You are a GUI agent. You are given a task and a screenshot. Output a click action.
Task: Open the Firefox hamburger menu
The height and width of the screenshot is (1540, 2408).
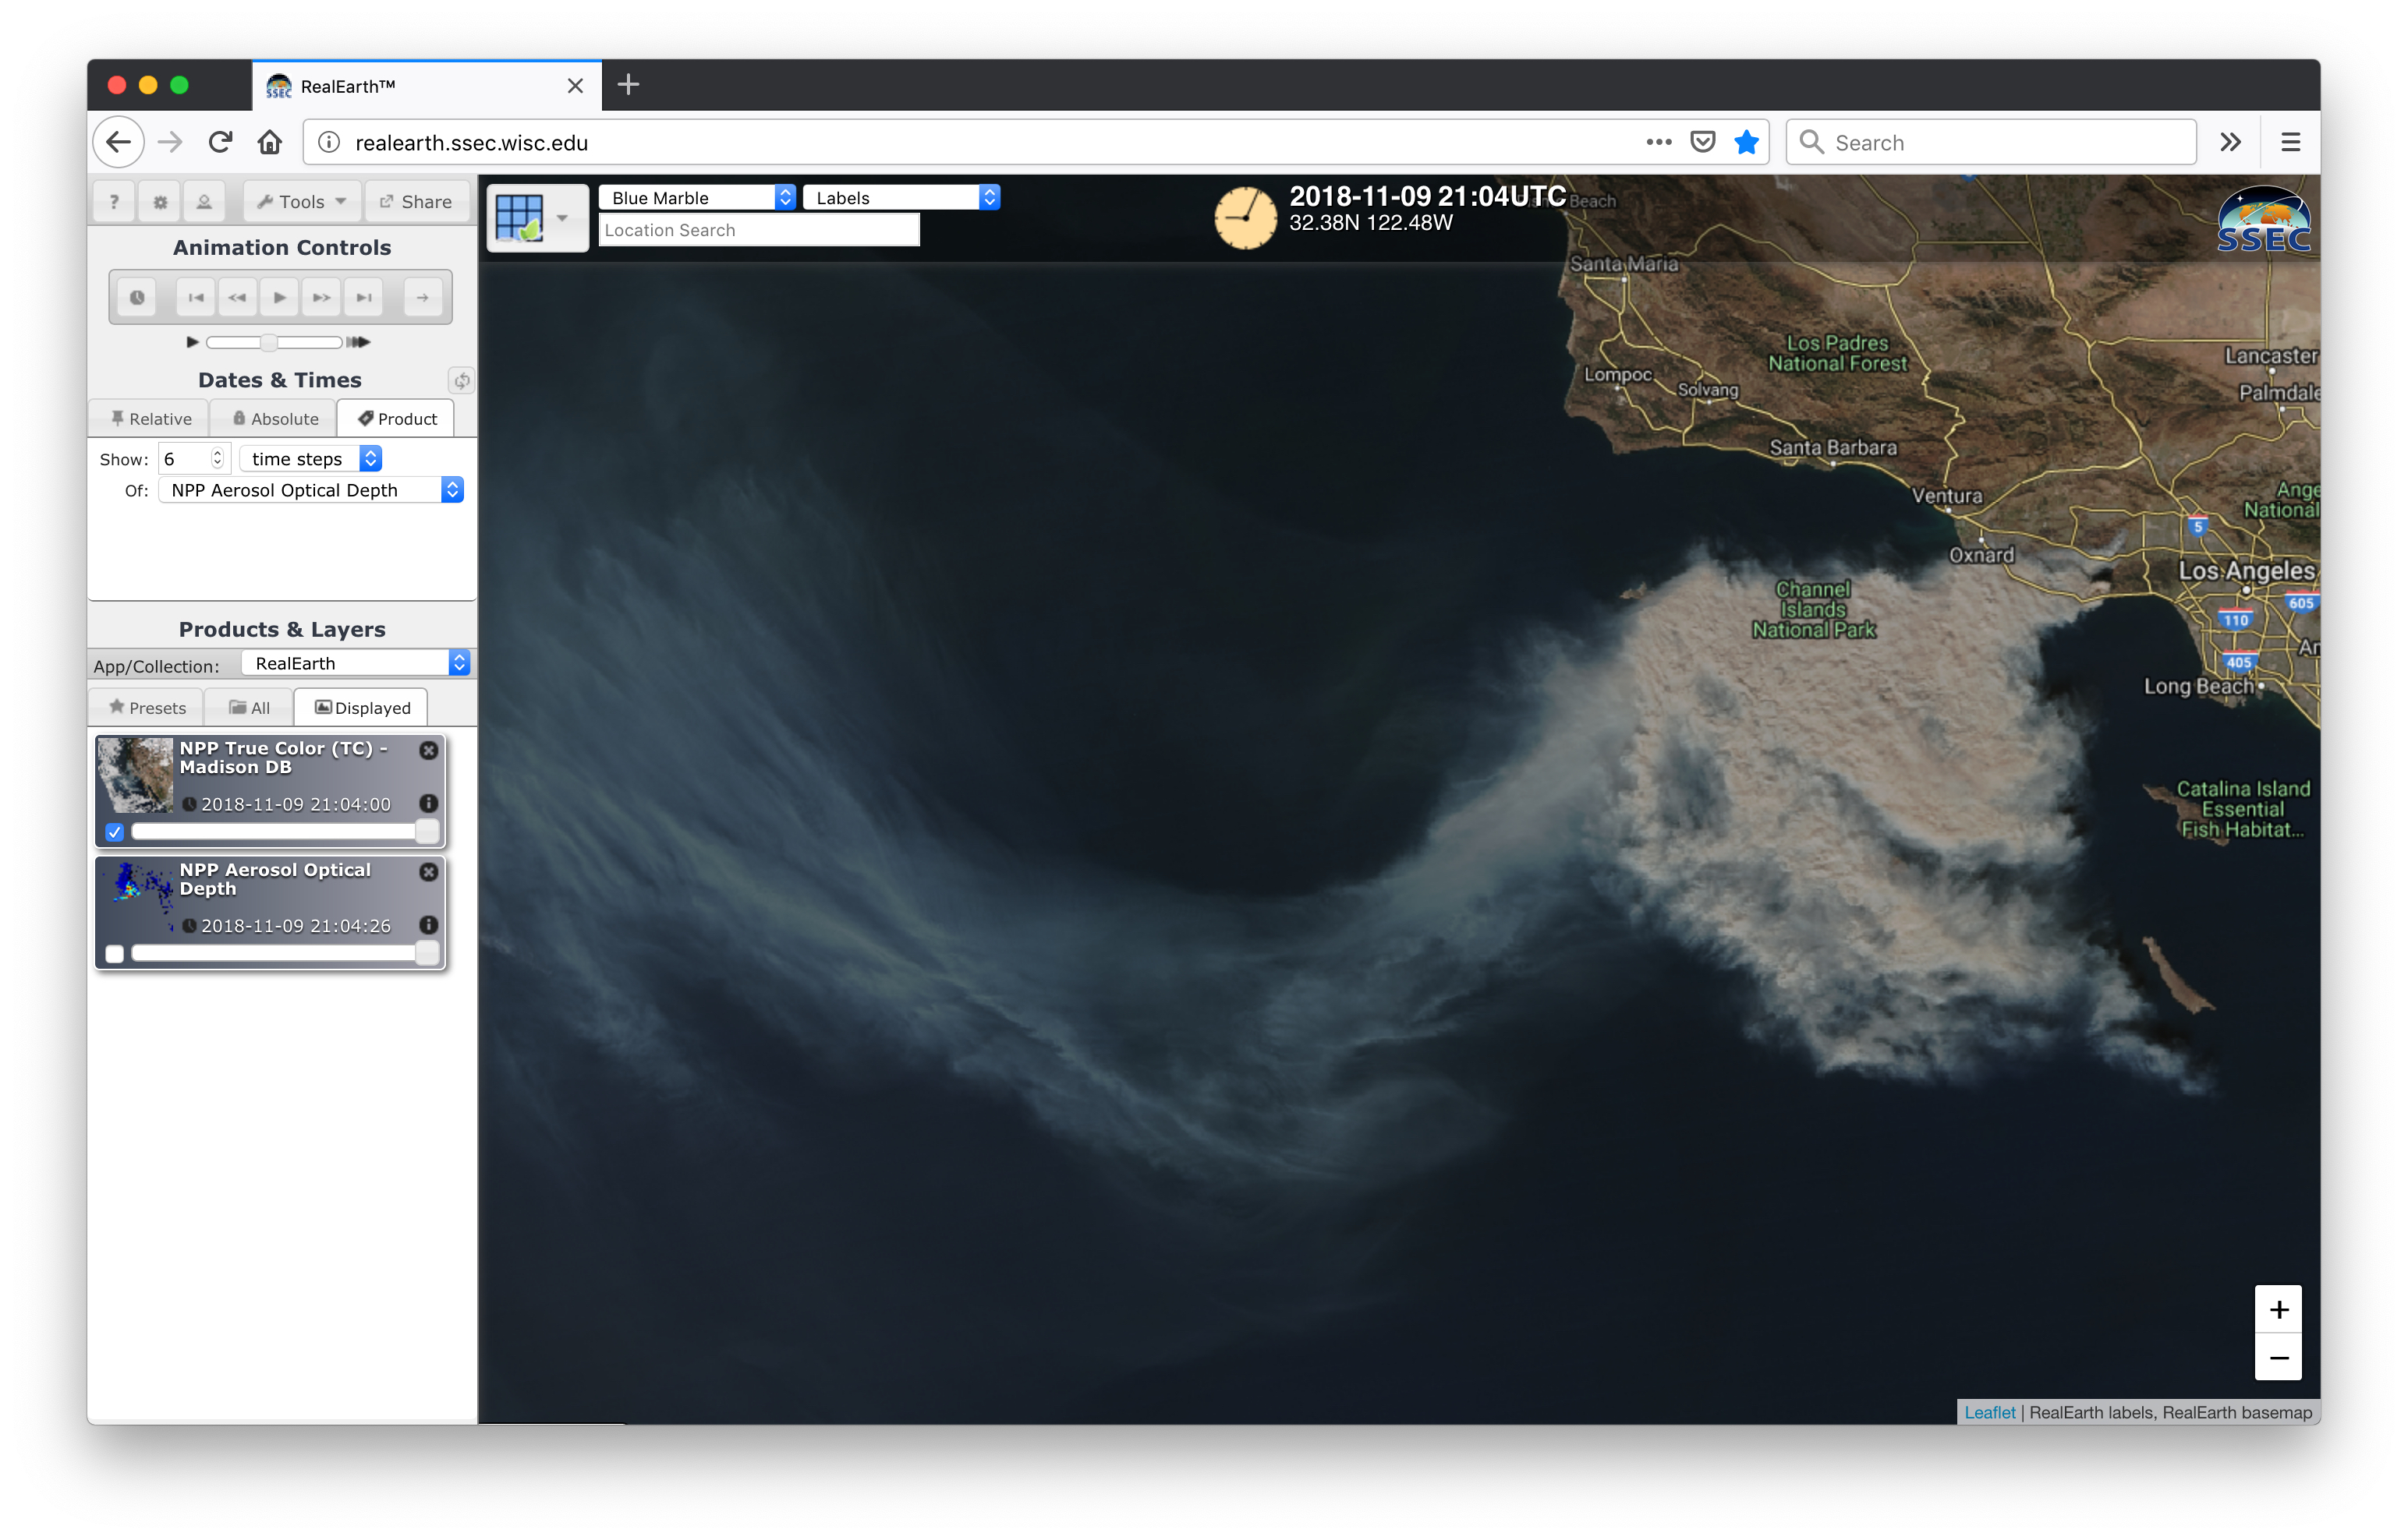tap(2290, 143)
